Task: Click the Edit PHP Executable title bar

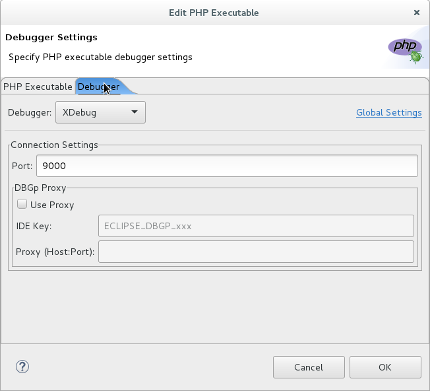Action: click(x=214, y=13)
